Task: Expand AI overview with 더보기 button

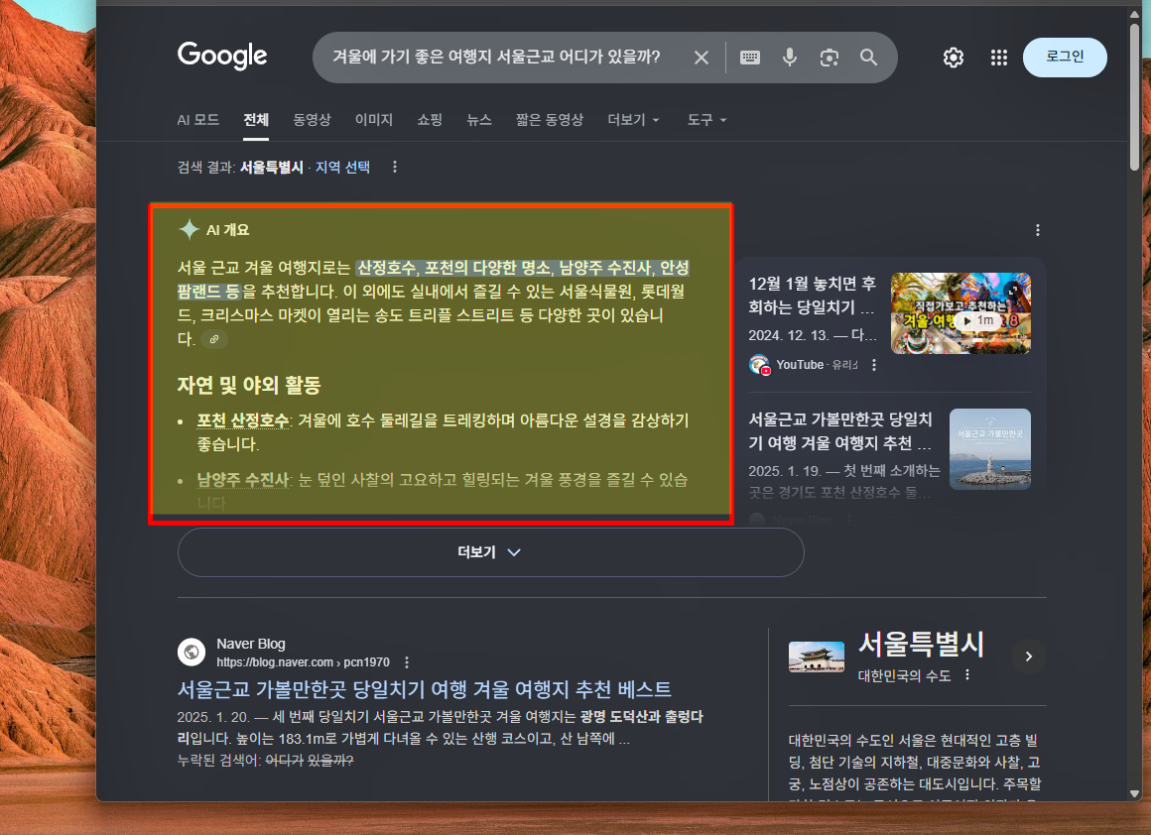Action: point(490,551)
